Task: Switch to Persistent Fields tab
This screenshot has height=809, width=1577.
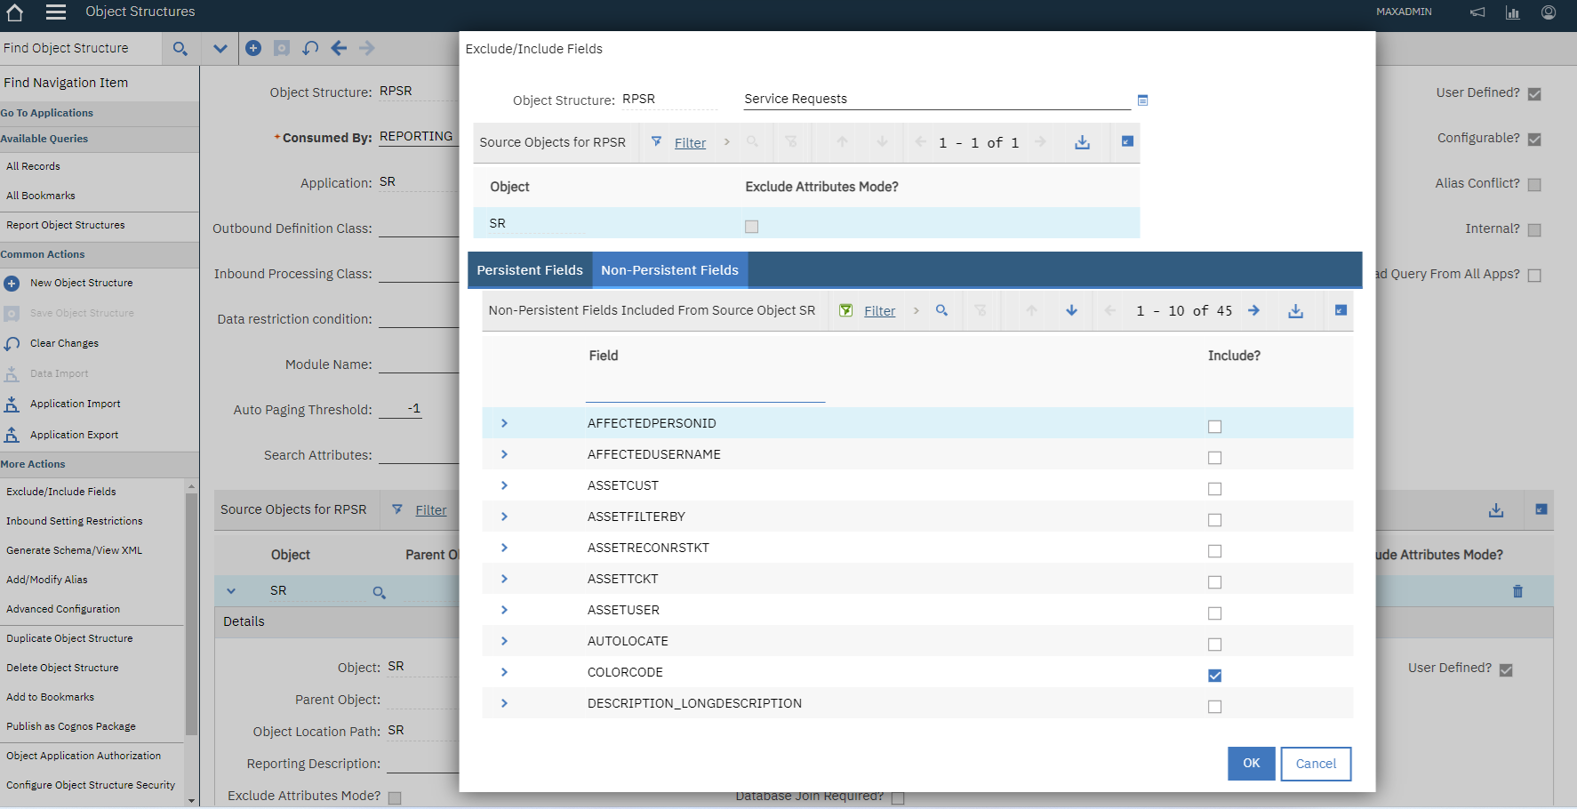Action: tap(530, 270)
